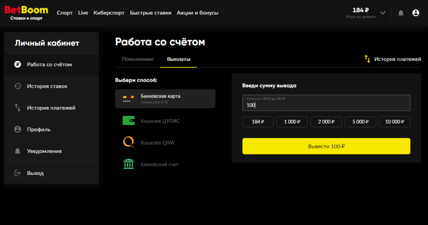Click yellow Вывести 100 ₽ button
The image size is (428, 225).
[x=326, y=146]
